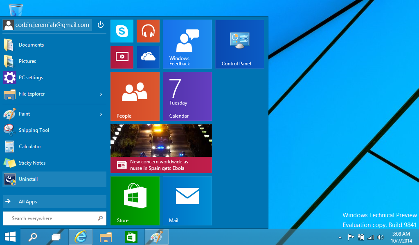Open the Recycle Bin on the desktop
The width and height of the screenshot is (419, 245).
[x=16, y=9]
